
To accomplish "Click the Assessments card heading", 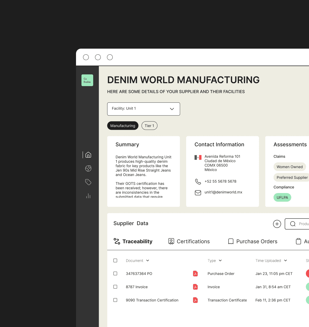I will click(290, 144).
